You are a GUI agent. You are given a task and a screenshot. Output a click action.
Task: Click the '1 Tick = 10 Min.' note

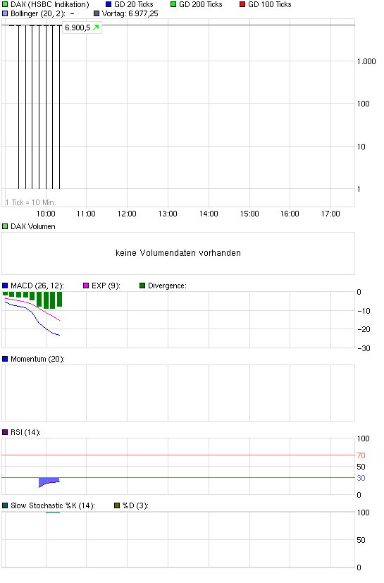pyautogui.click(x=31, y=202)
